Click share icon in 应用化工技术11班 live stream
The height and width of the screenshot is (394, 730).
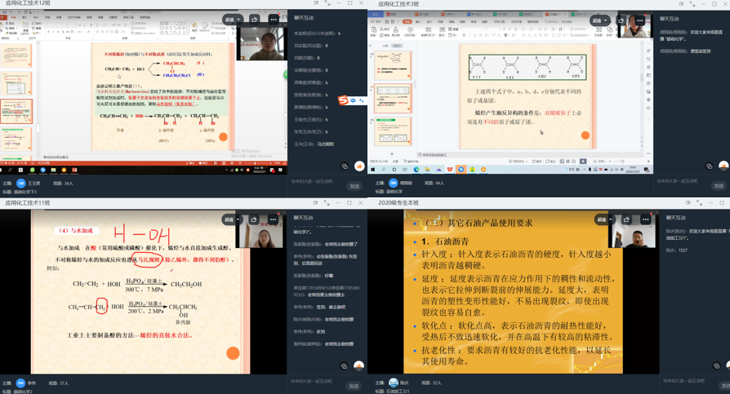[254, 219]
